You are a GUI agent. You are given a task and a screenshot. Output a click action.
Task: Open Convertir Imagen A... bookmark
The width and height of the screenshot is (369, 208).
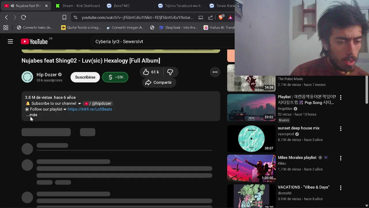[x=125, y=27]
